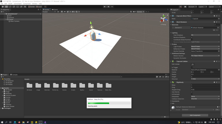Select the Hierarchy tab
222x124 pixels.
[x=5, y=9]
